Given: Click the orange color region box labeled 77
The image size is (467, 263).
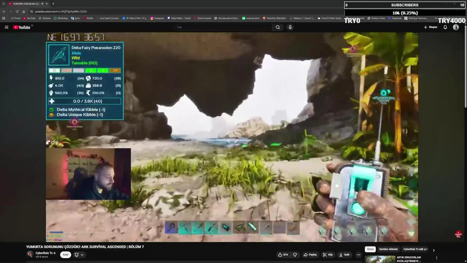Looking at the screenshot, I should (115, 70).
